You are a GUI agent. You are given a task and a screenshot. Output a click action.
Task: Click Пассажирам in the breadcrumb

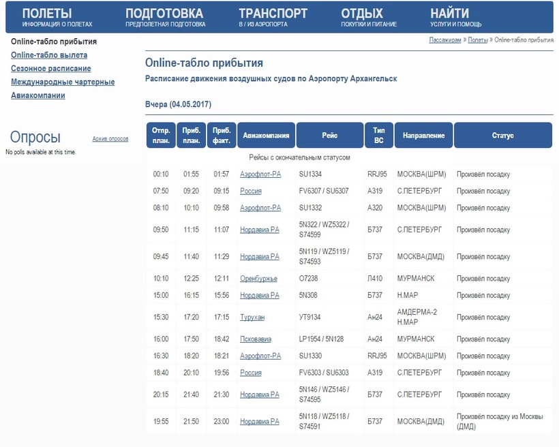[445, 40]
